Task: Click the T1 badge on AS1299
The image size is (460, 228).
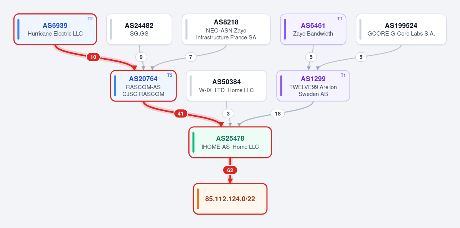Action: point(343,75)
